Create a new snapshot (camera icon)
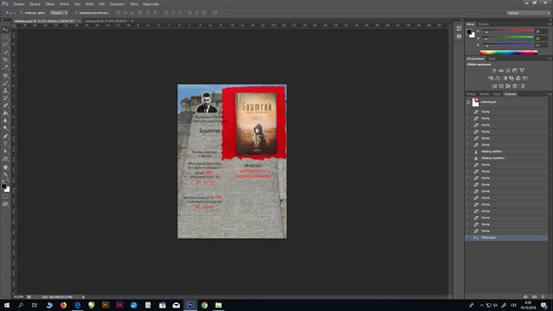 click(535, 297)
